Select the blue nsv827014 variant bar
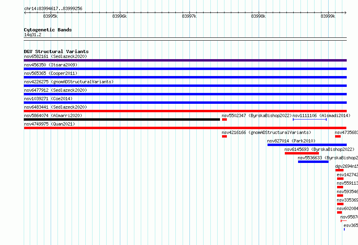 [307, 145]
